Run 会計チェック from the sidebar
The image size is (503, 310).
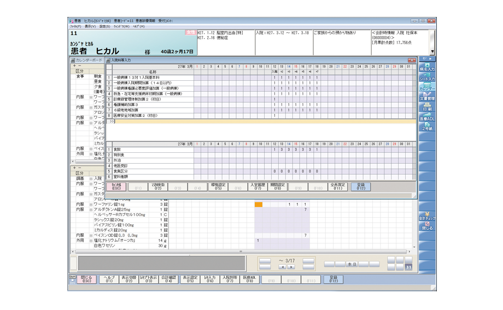coord(426,216)
